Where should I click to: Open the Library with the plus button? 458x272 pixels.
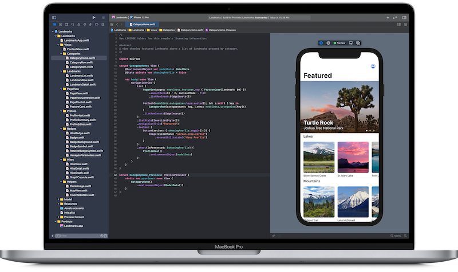(388, 18)
